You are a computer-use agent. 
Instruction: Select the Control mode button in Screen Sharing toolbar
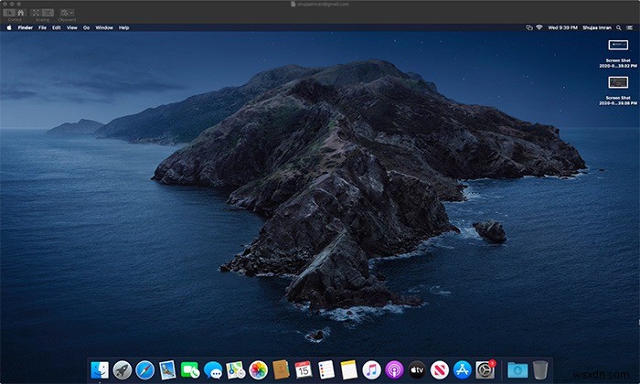(10, 13)
